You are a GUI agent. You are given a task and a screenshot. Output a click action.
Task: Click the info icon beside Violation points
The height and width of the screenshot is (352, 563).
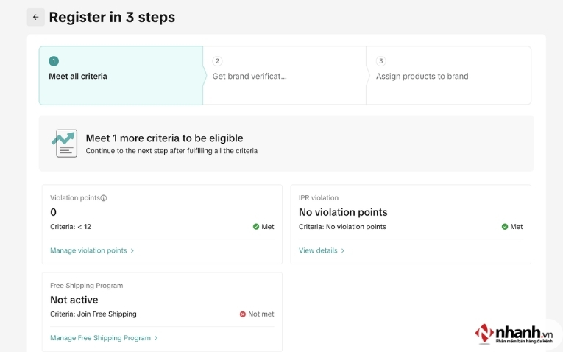(104, 198)
